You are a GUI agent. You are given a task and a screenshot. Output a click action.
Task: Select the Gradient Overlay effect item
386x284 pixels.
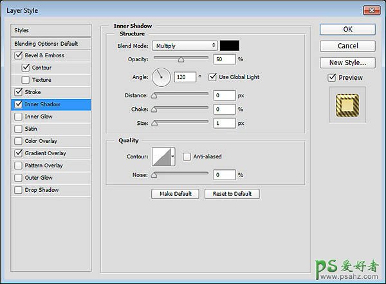[x=45, y=153]
